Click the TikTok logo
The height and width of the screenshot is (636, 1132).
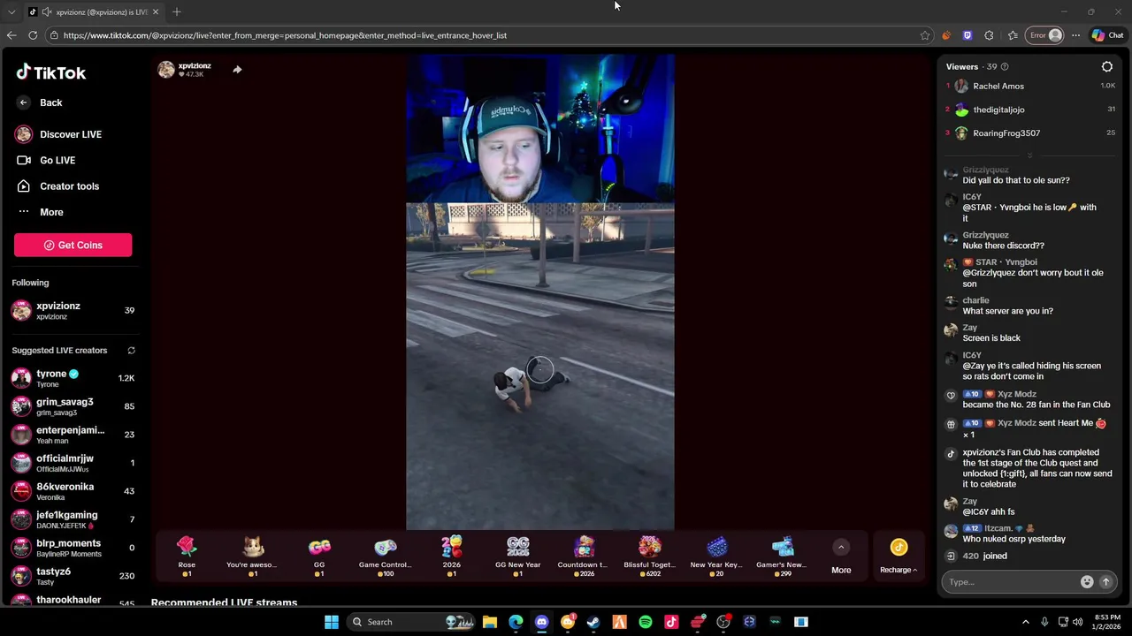[51, 72]
